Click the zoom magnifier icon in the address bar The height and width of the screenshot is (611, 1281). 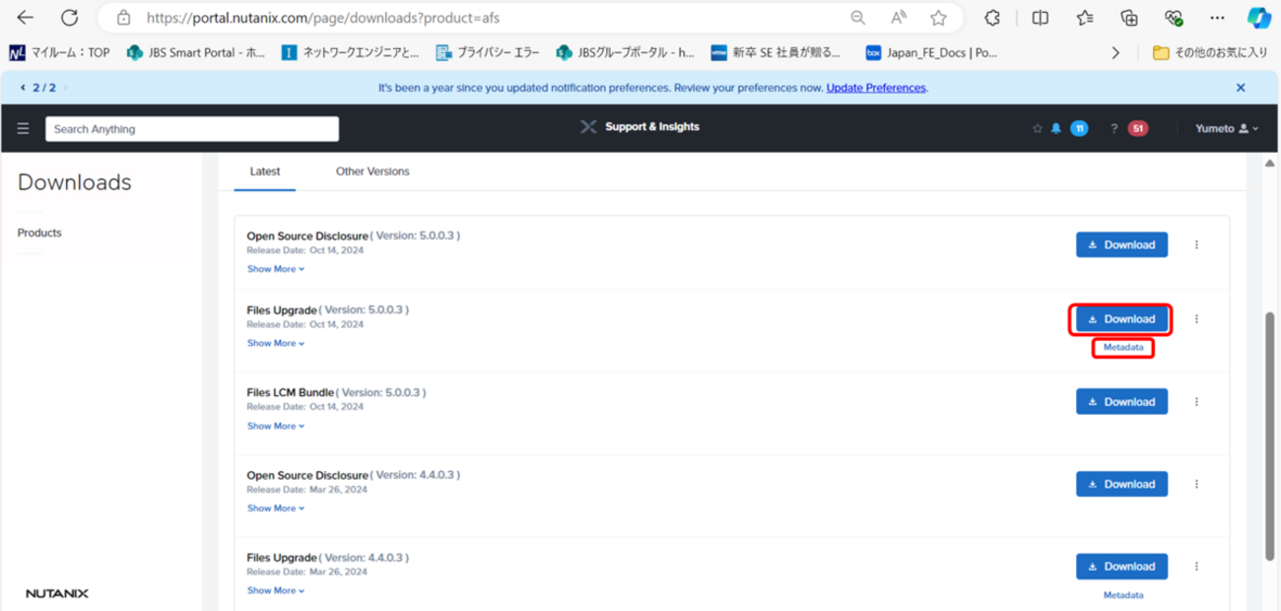(858, 18)
